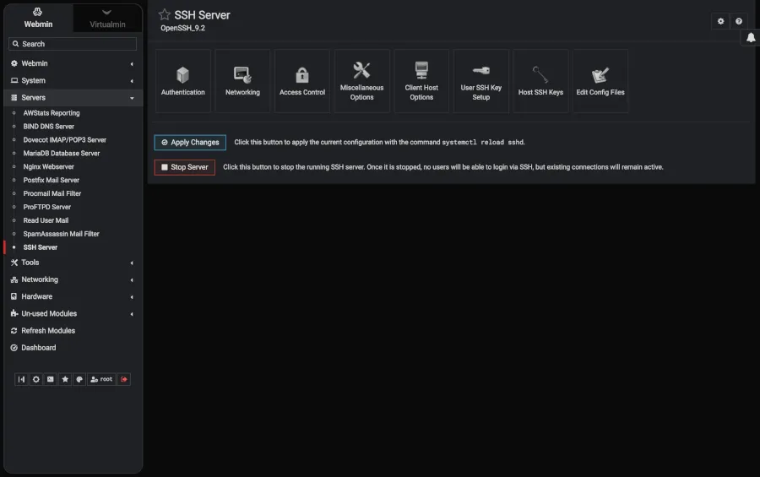Open the command shell terminal icon
This screenshot has height=477, width=760.
click(51, 380)
